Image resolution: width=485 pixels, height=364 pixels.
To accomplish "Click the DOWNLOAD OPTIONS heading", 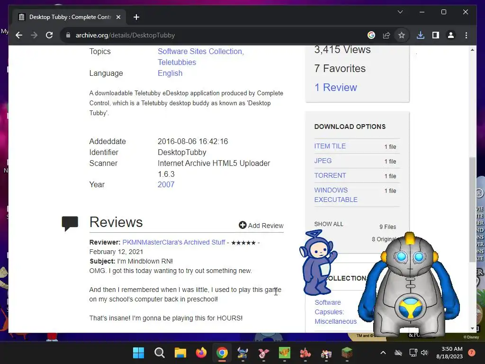I will (350, 127).
